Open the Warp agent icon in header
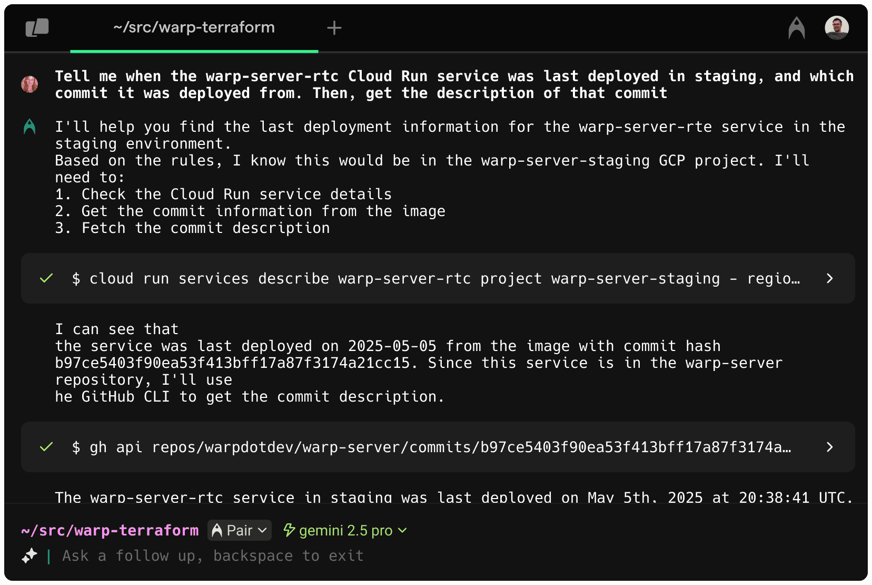This screenshot has height=585, width=872. [x=796, y=28]
